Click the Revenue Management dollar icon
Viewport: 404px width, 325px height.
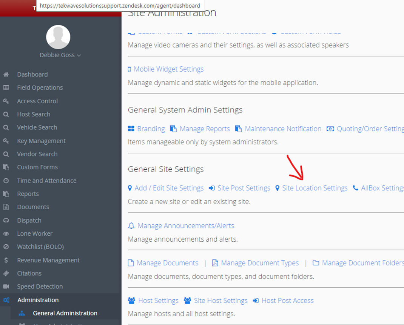click(6, 260)
